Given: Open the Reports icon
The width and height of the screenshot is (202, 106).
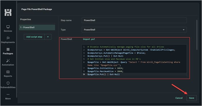Looking at the screenshot, I should 8,72.
